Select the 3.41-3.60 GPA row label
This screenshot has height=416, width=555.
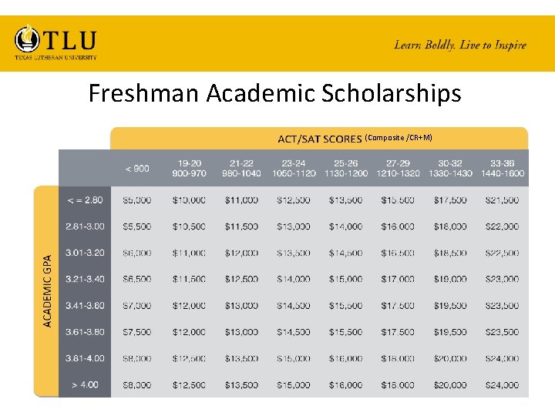pos(85,305)
